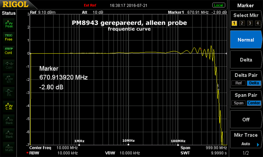Screen dimensions: 263x157
Task: Click the -2.80 dB marker value in graph
Action: click(51, 87)
